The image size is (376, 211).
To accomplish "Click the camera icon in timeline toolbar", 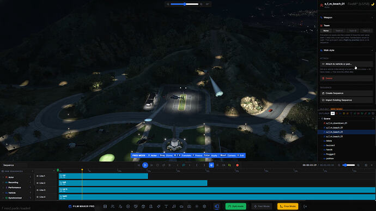I will coord(223,165).
